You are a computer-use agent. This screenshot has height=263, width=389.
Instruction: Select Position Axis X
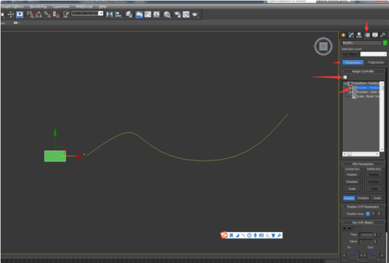click(368, 213)
